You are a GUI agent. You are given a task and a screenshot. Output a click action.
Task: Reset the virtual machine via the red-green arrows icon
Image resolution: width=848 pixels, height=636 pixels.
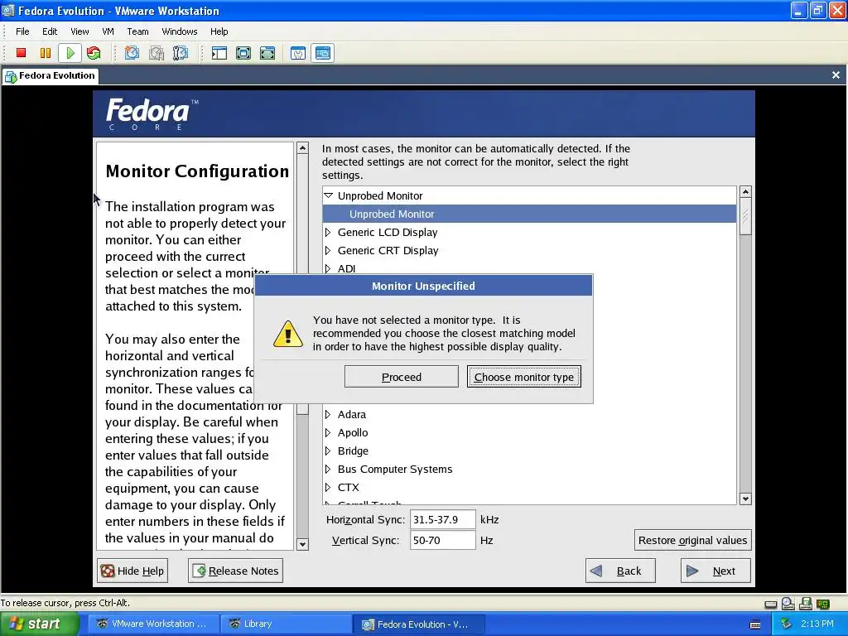[94, 53]
